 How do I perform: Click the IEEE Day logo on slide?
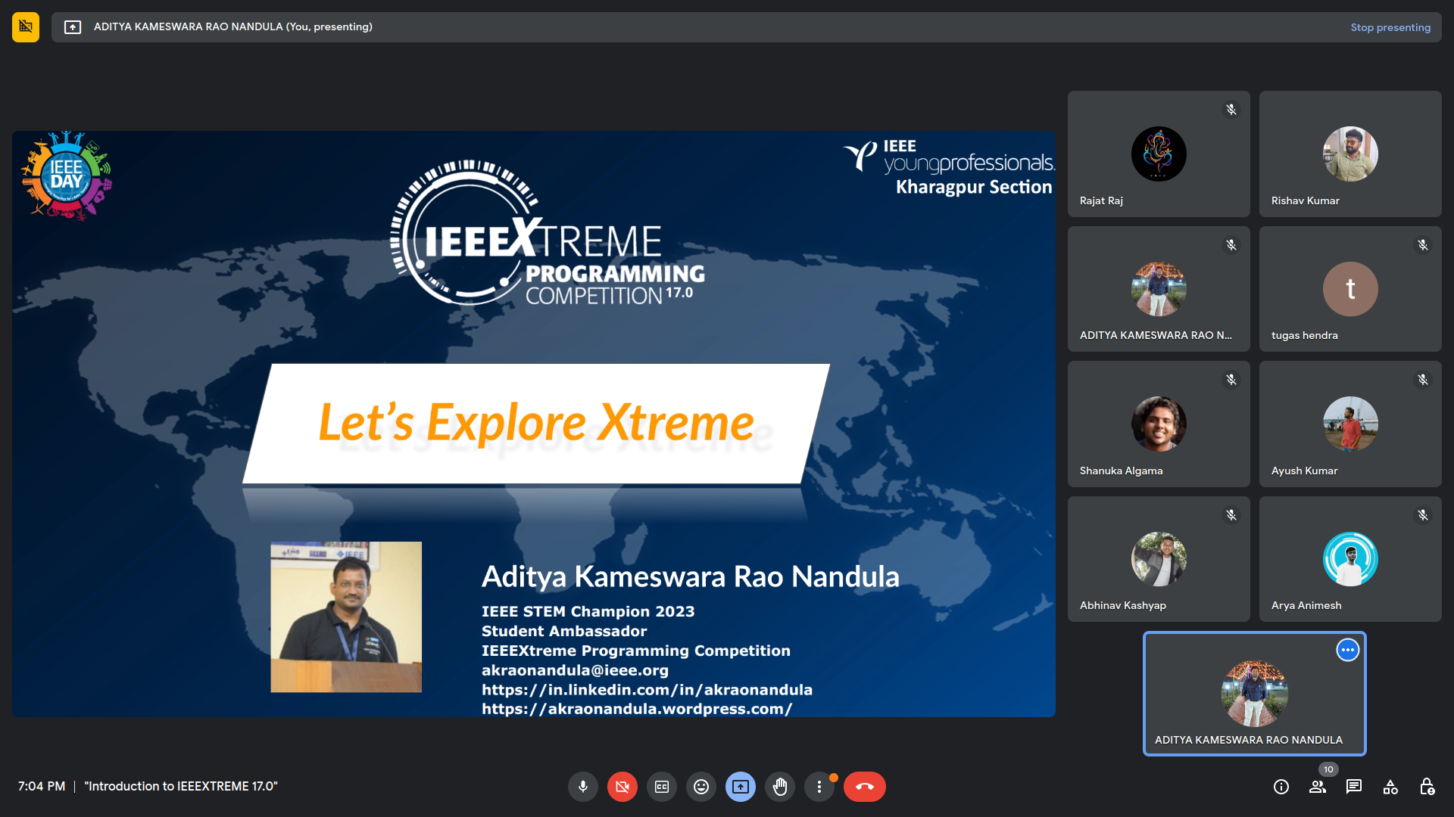[67, 176]
